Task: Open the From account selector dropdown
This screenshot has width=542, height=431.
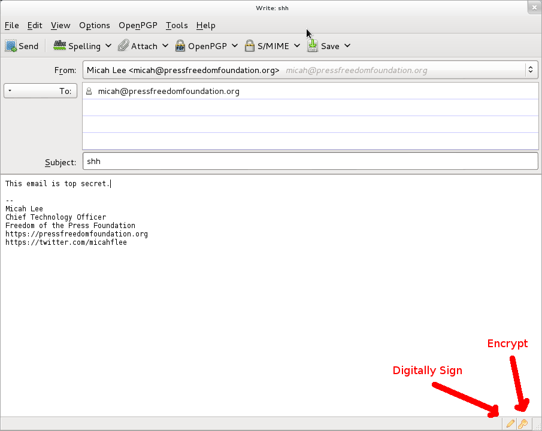Action: (530, 70)
